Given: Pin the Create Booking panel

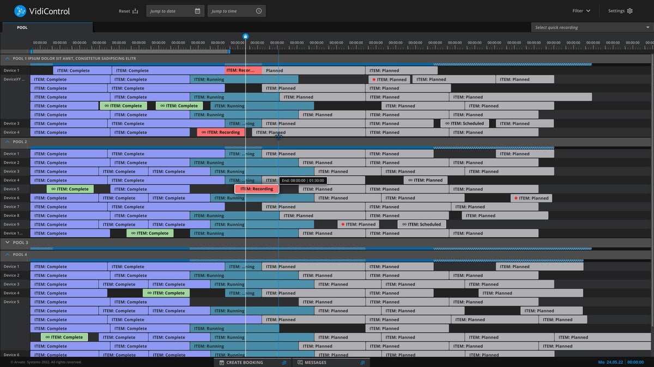Looking at the screenshot, I should (x=284, y=362).
